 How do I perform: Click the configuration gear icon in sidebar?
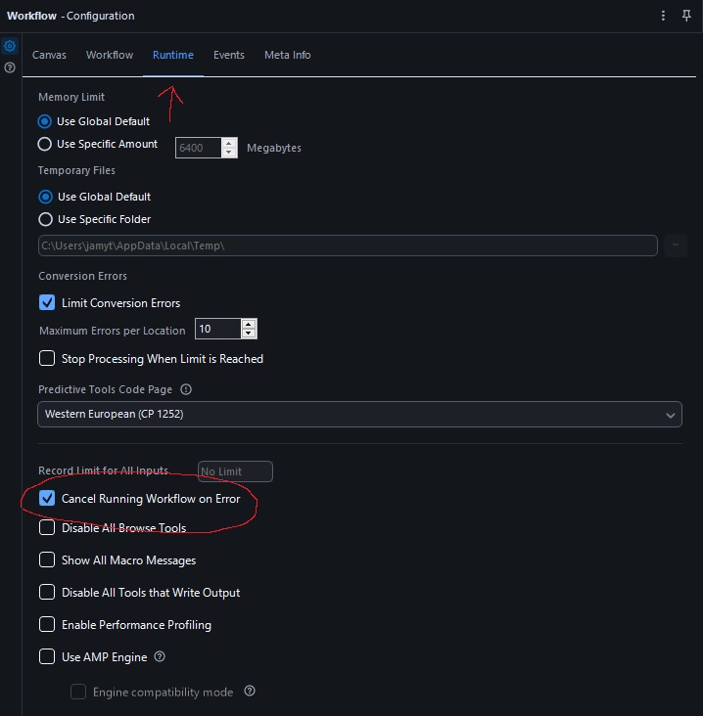(x=10, y=46)
